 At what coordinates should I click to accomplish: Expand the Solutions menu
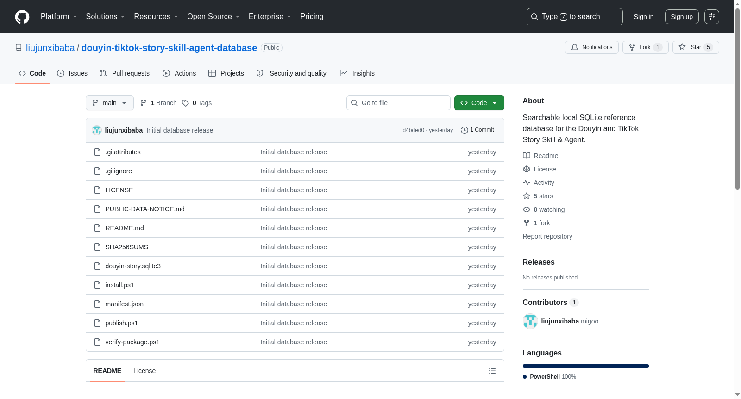(105, 17)
